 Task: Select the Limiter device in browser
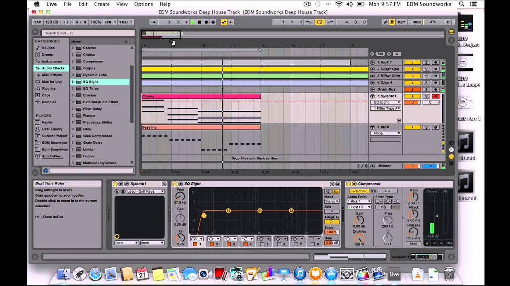[x=88, y=149]
